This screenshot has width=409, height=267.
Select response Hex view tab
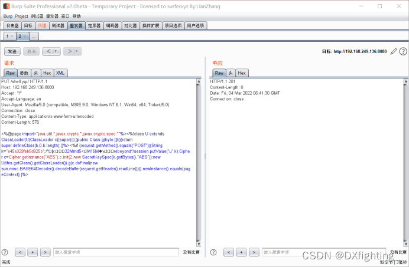click(242, 73)
